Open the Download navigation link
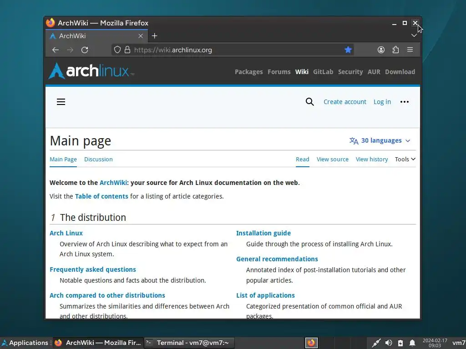The image size is (466, 349). 400,72
